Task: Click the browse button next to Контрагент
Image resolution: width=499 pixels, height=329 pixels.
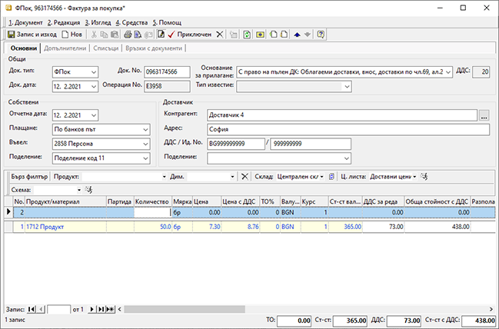Action: click(x=483, y=115)
